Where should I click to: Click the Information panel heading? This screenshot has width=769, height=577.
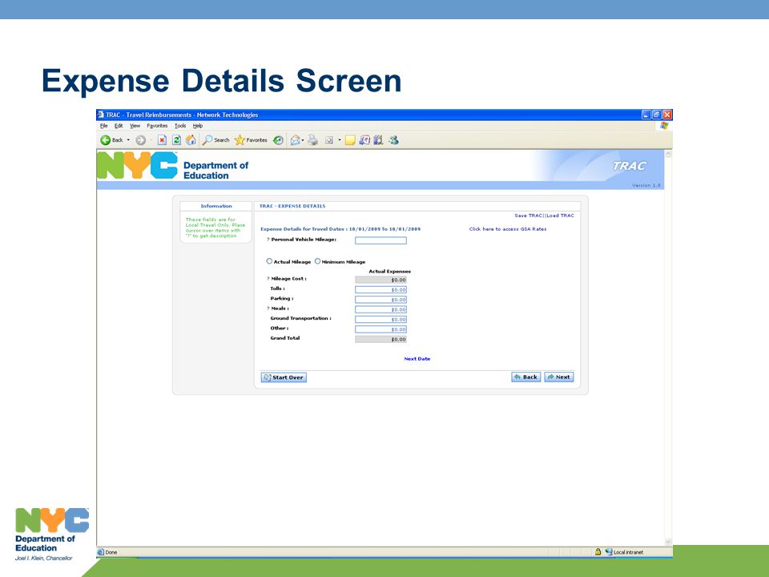pyautogui.click(x=216, y=206)
